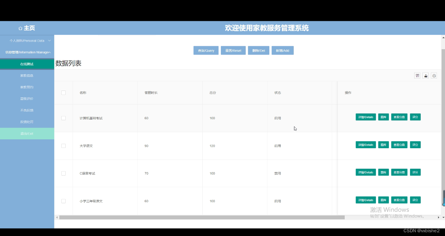Open 详情/Details for C语言考试
445x236 pixels.
point(366,172)
